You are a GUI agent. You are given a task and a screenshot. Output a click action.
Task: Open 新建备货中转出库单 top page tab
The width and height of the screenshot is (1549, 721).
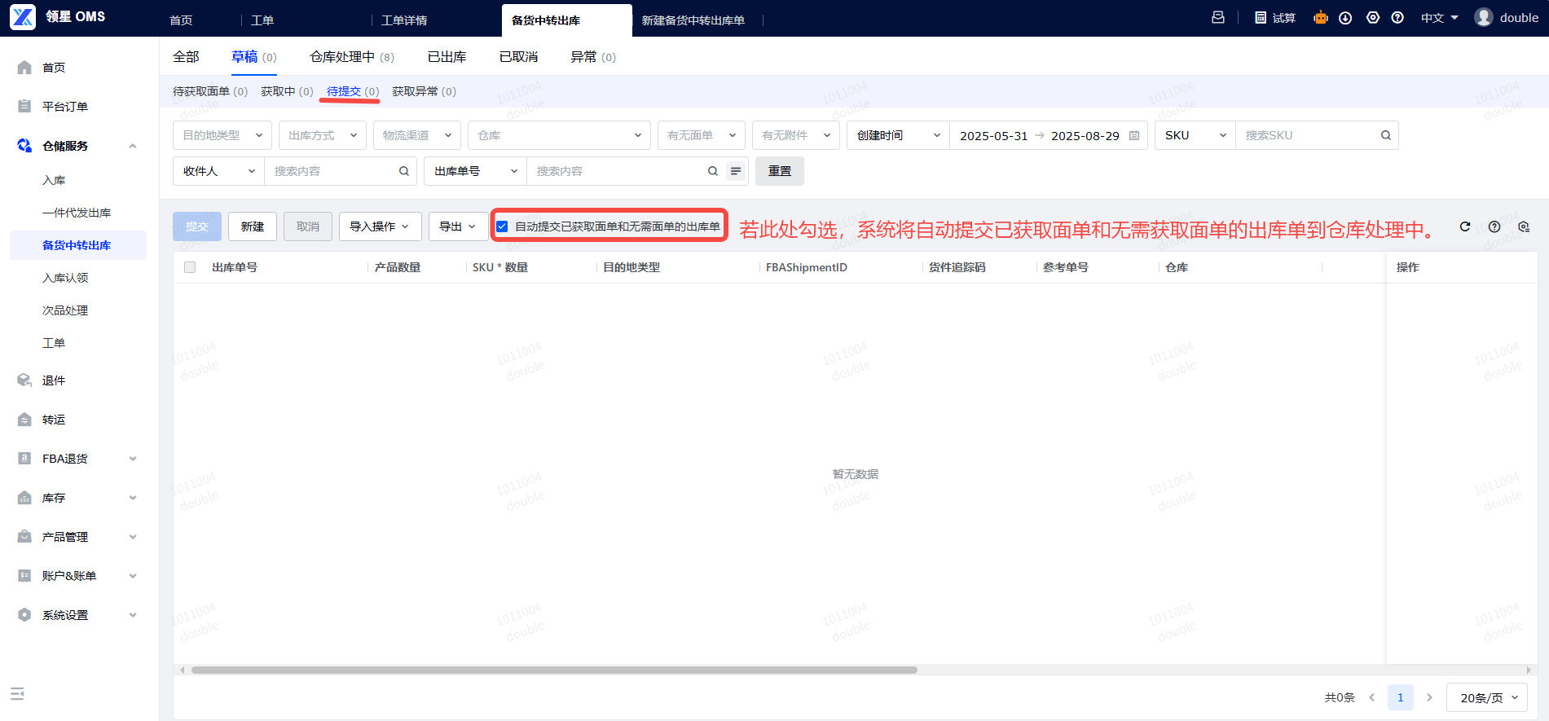pos(693,20)
